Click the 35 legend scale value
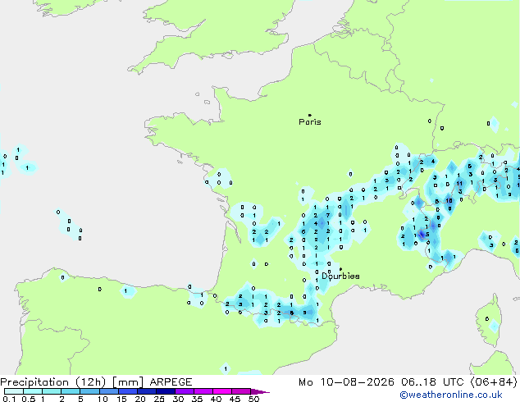 coord(197,399)
